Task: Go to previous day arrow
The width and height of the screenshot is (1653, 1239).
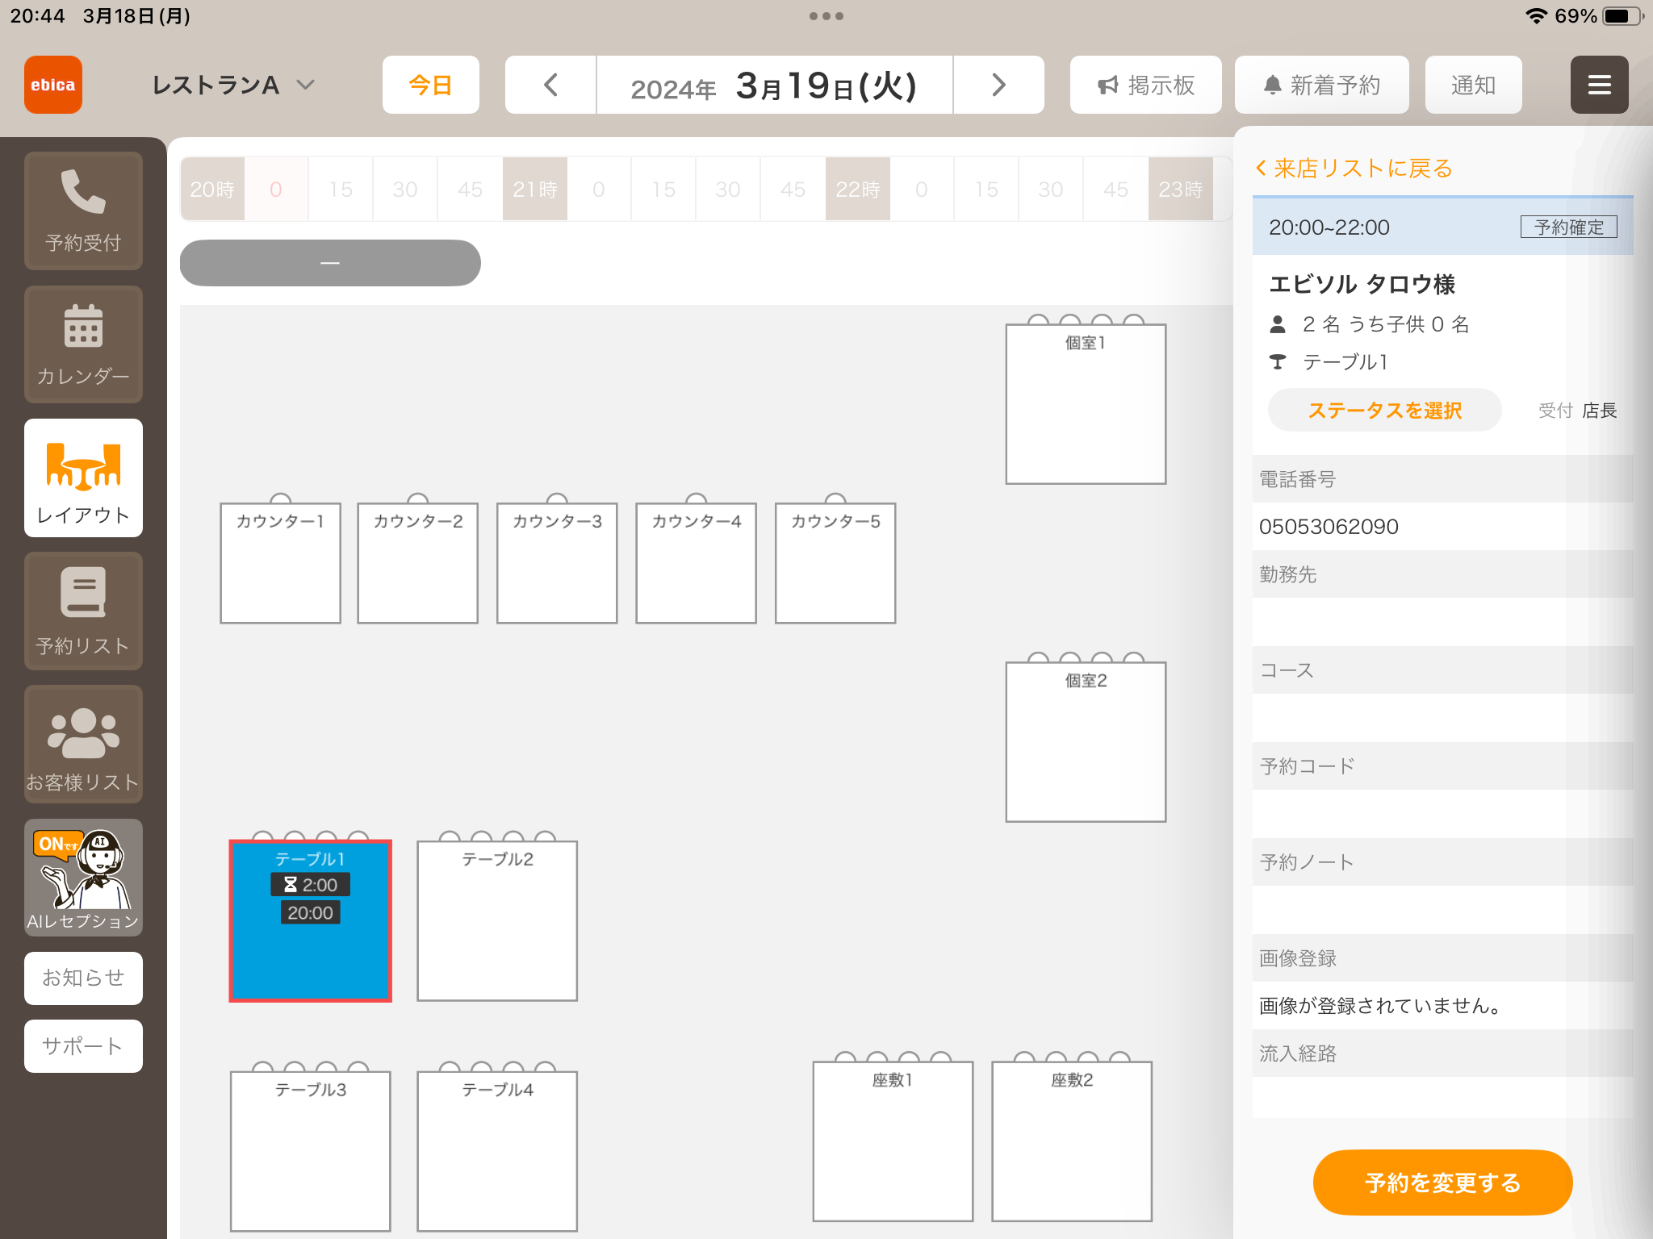Action: [x=551, y=85]
